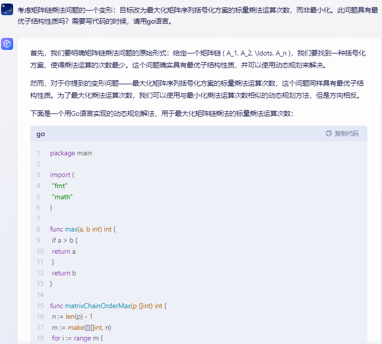Click the 'go' language label of the code block
382x344 pixels.
click(41, 134)
